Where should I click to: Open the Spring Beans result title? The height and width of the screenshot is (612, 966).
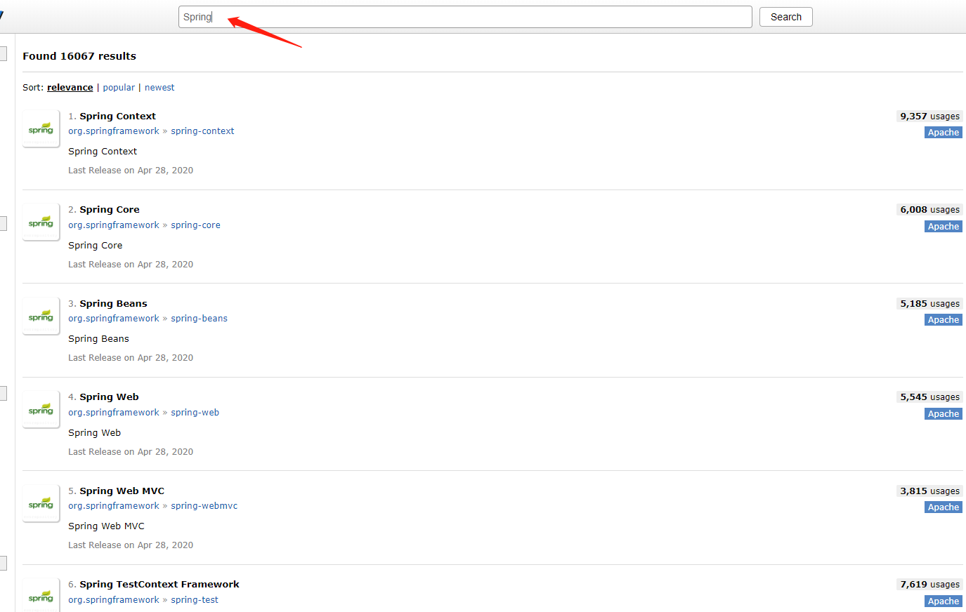pos(113,304)
